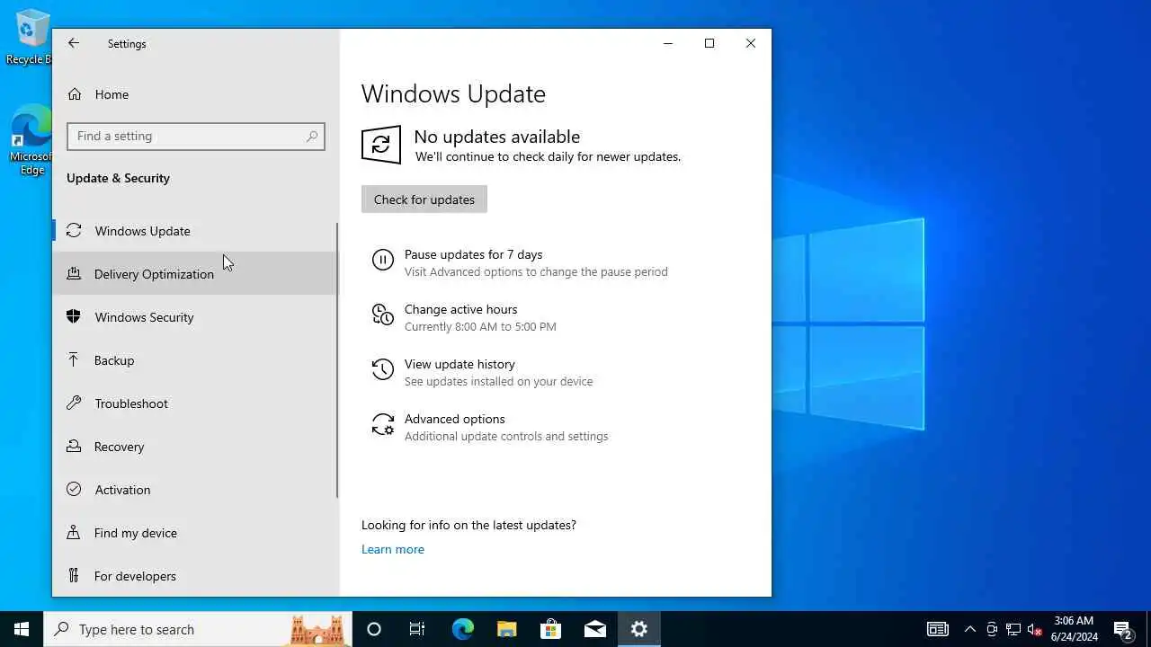The height and width of the screenshot is (647, 1151).
Task: Click the large update status refresh icon
Action: tap(381, 145)
